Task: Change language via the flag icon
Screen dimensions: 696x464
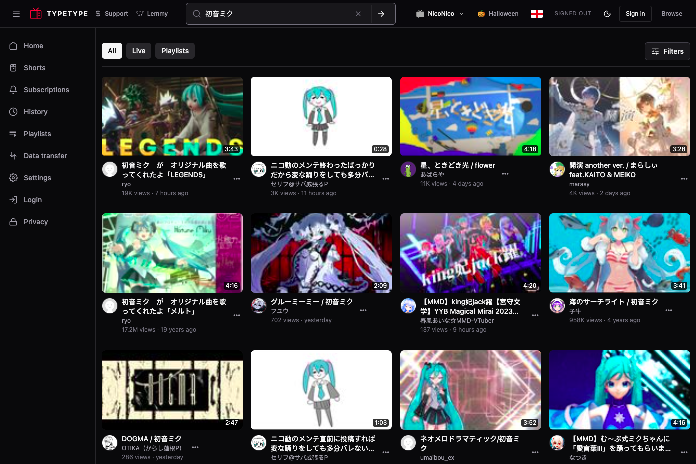Action: tap(537, 14)
